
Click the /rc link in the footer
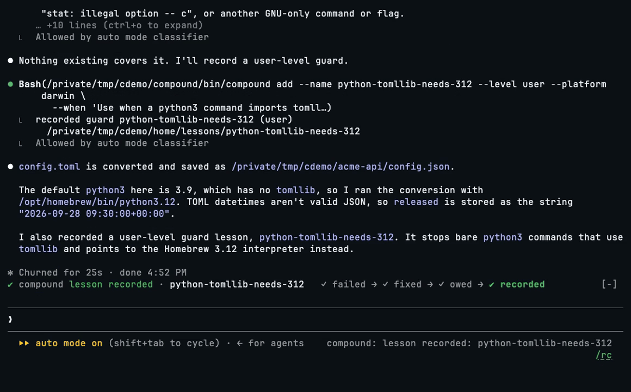point(604,356)
